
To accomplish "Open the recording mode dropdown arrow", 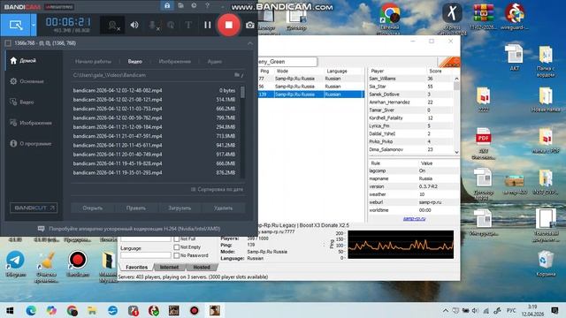I will click(x=34, y=25).
